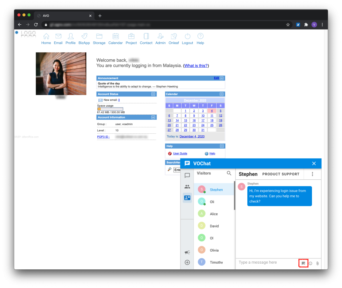The height and width of the screenshot is (288, 342).
Task: Collapse the Calendar panel
Action: [x=222, y=94]
